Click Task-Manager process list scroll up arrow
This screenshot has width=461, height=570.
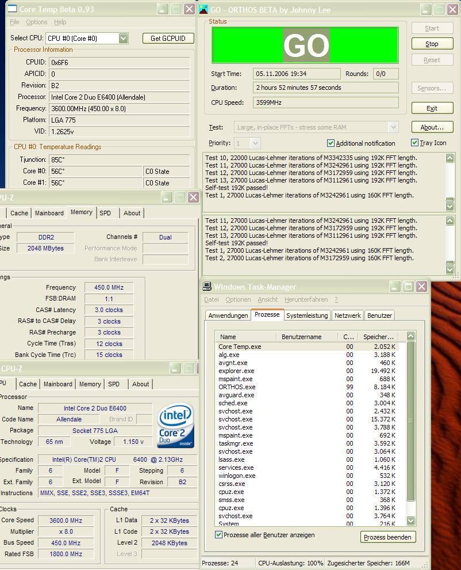click(410, 336)
